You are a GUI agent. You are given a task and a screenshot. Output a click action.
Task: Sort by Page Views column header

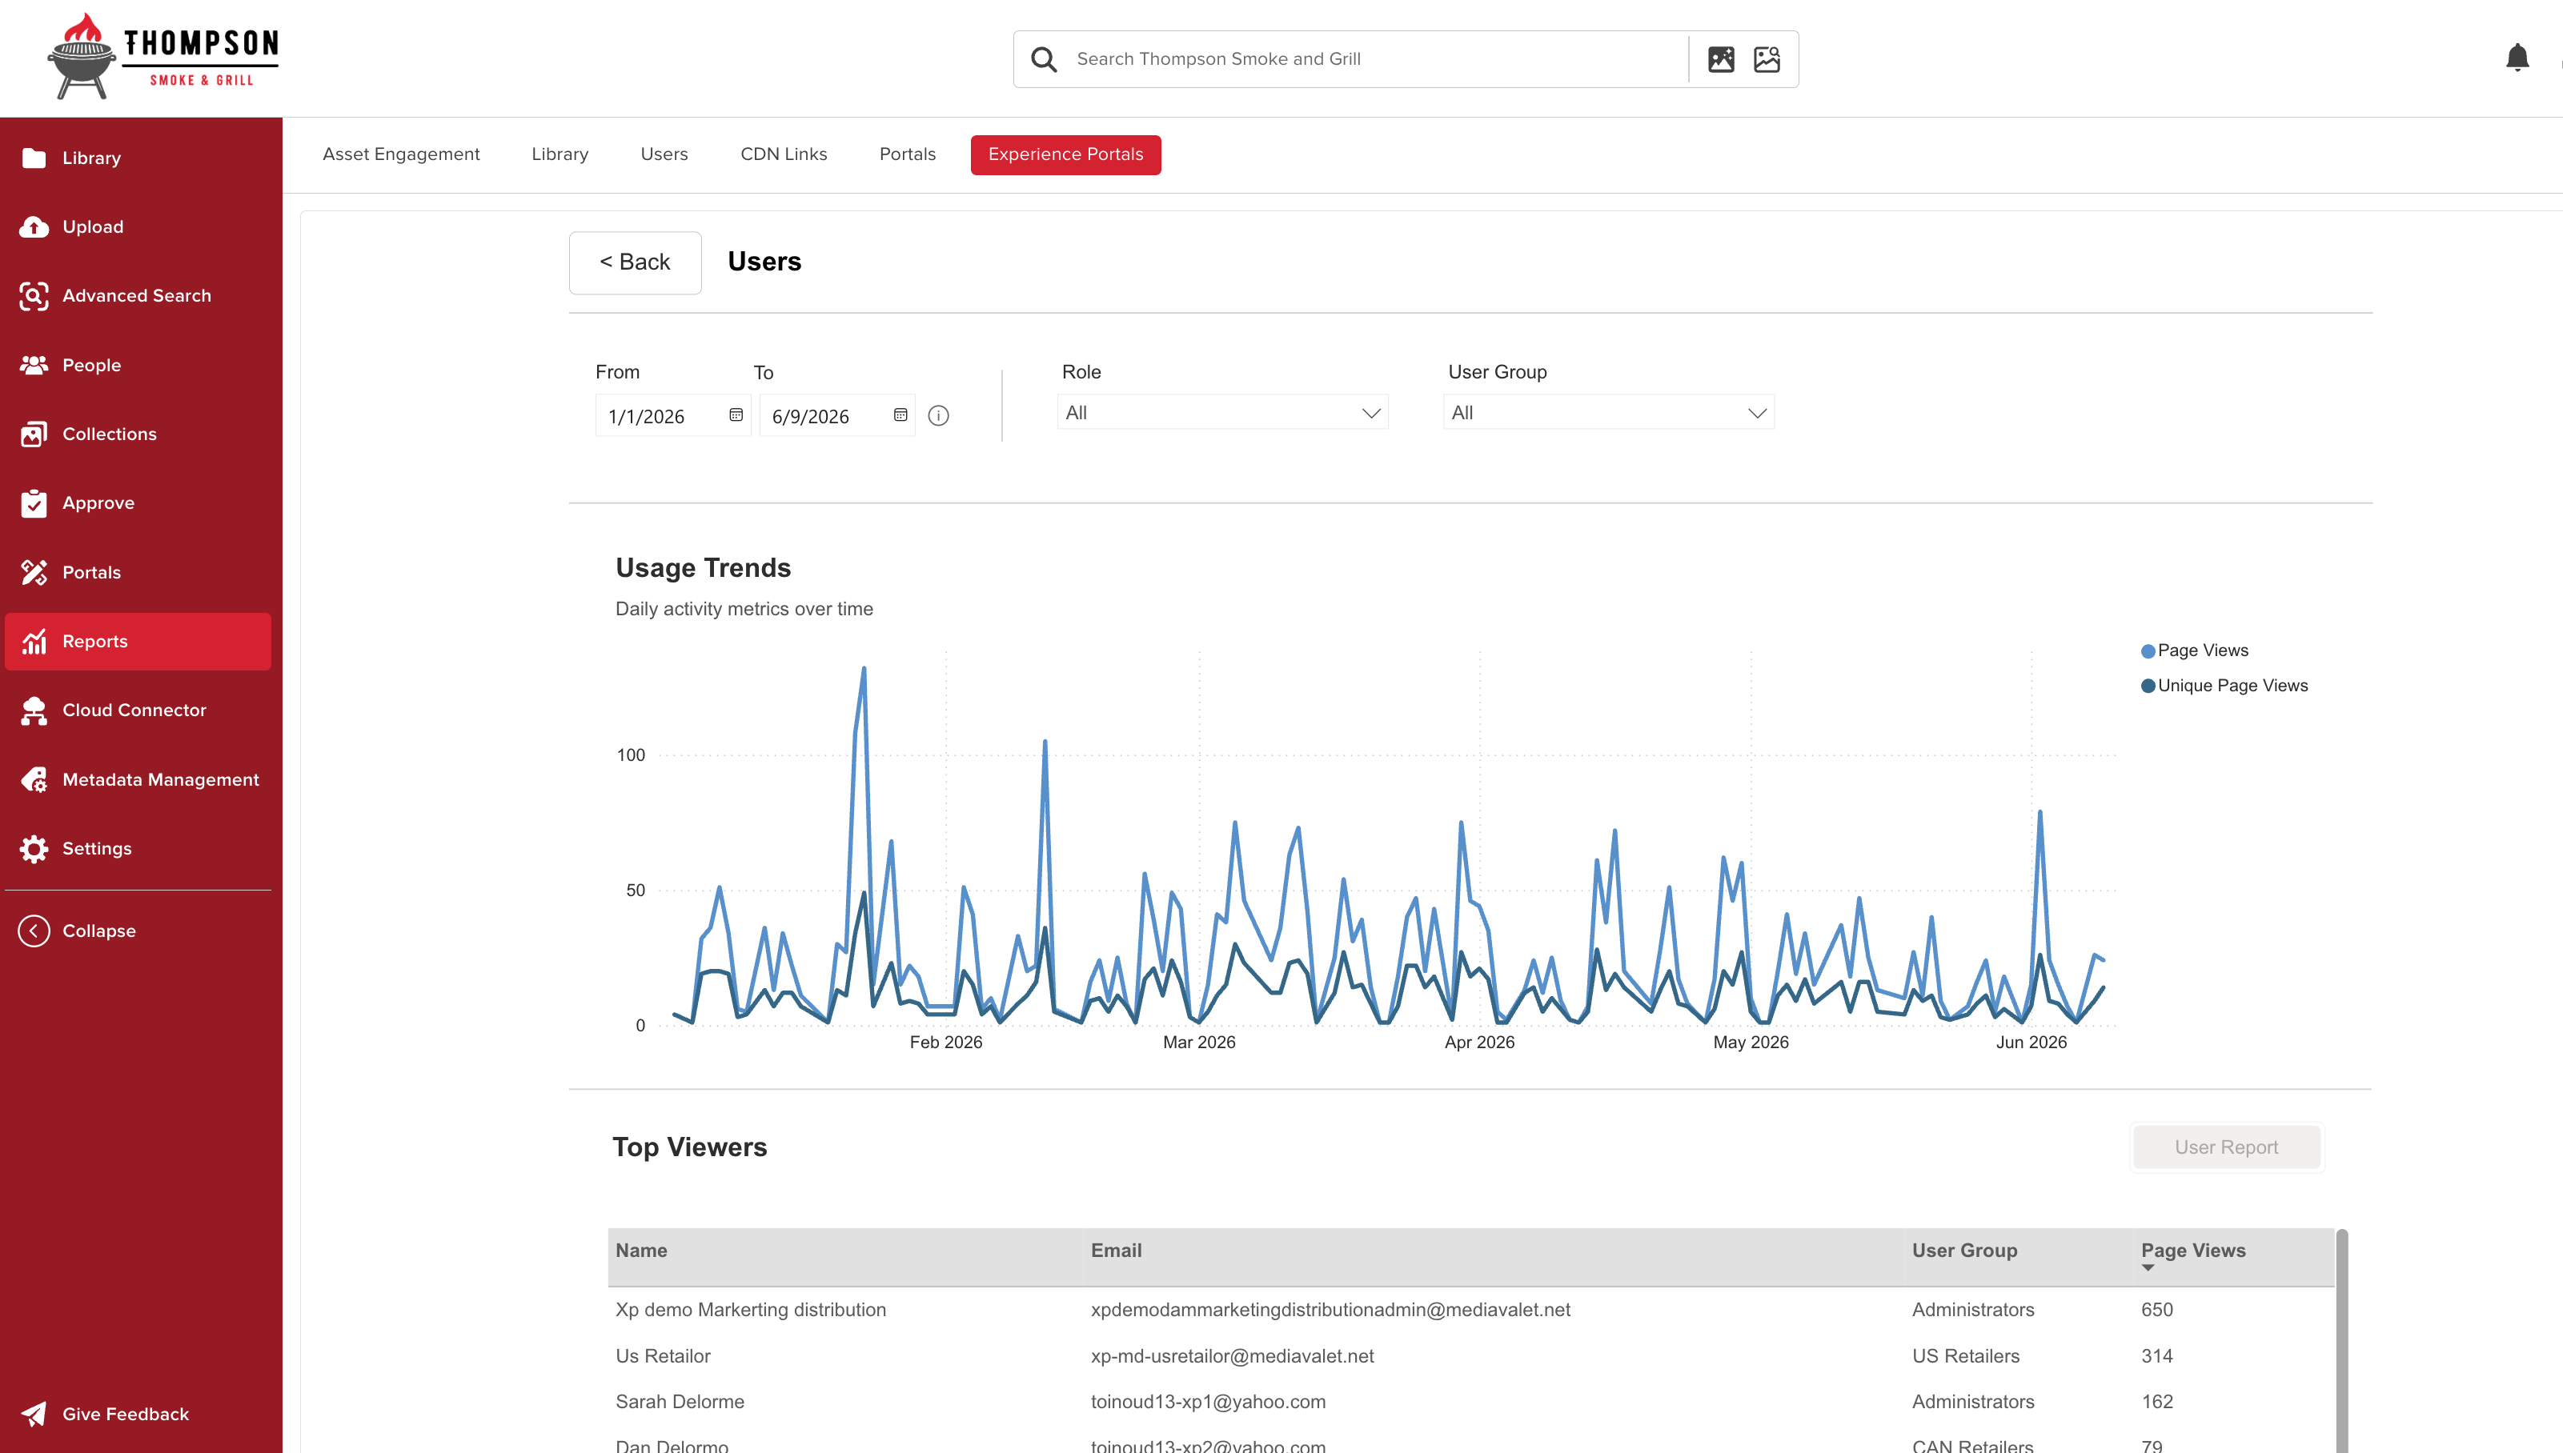2192,1251
